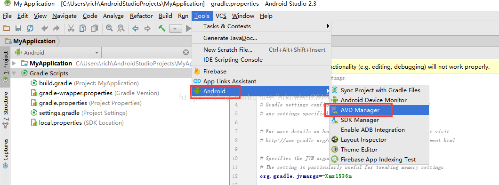Choose Generate JavaDoc... from Tools menu
This screenshot has width=499, height=185.
point(262,38)
